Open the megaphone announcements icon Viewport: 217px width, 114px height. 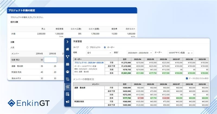[x=68, y=102]
